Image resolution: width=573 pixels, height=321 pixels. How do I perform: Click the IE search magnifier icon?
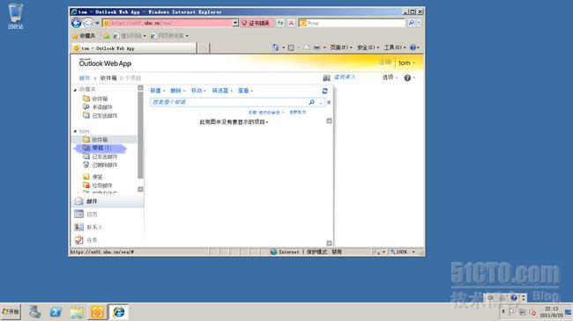412,23
